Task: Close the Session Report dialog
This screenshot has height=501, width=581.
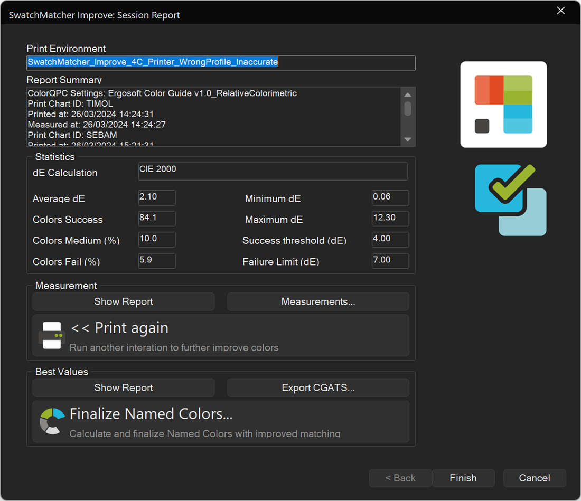Action: (560, 11)
